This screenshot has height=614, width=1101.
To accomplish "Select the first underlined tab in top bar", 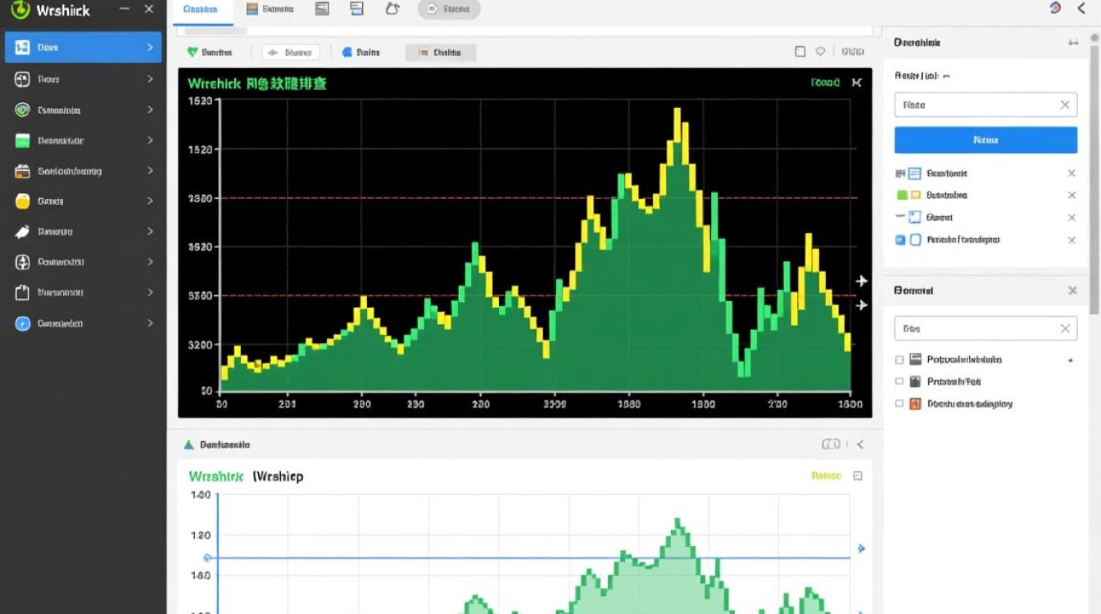I will [x=201, y=10].
